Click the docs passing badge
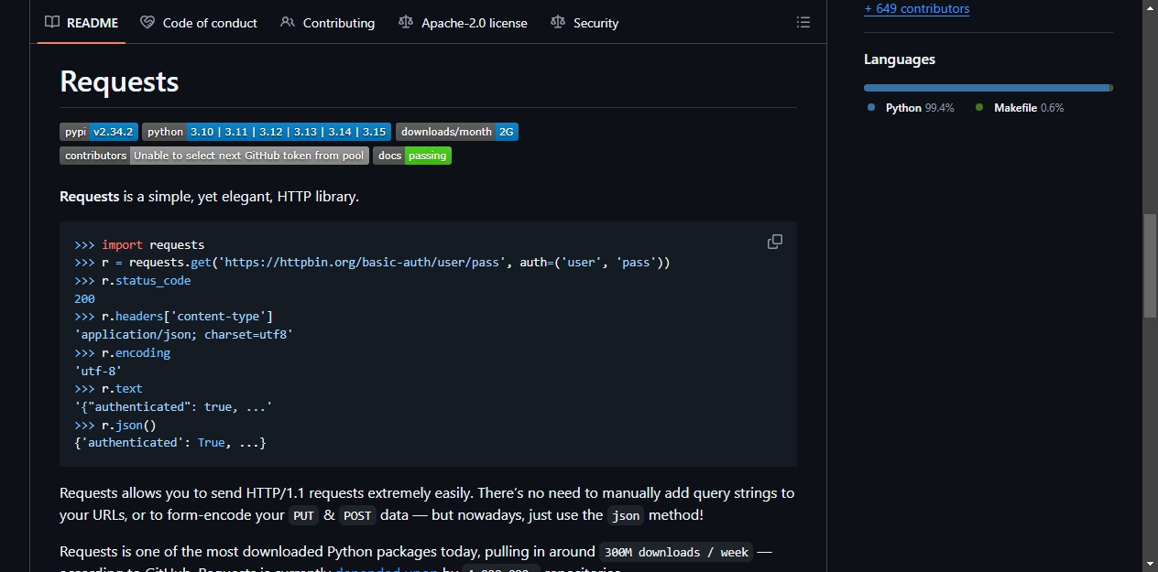This screenshot has height=572, width=1158. click(x=412, y=156)
